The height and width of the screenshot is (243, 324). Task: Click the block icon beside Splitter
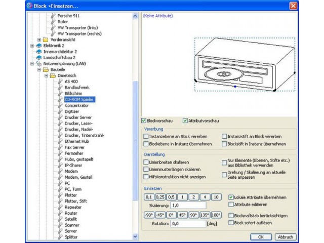click(60, 237)
